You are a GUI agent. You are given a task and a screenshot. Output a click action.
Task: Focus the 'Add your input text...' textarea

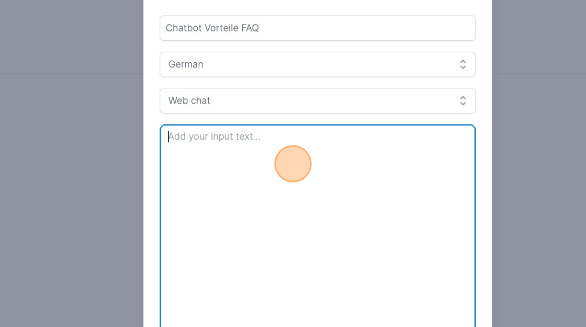pyautogui.click(x=317, y=225)
